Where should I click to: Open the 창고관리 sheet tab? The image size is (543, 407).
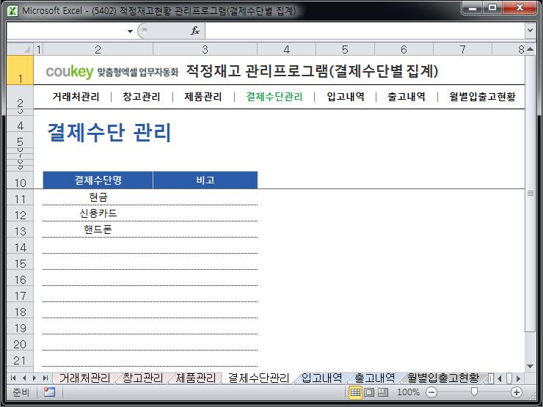tap(142, 378)
